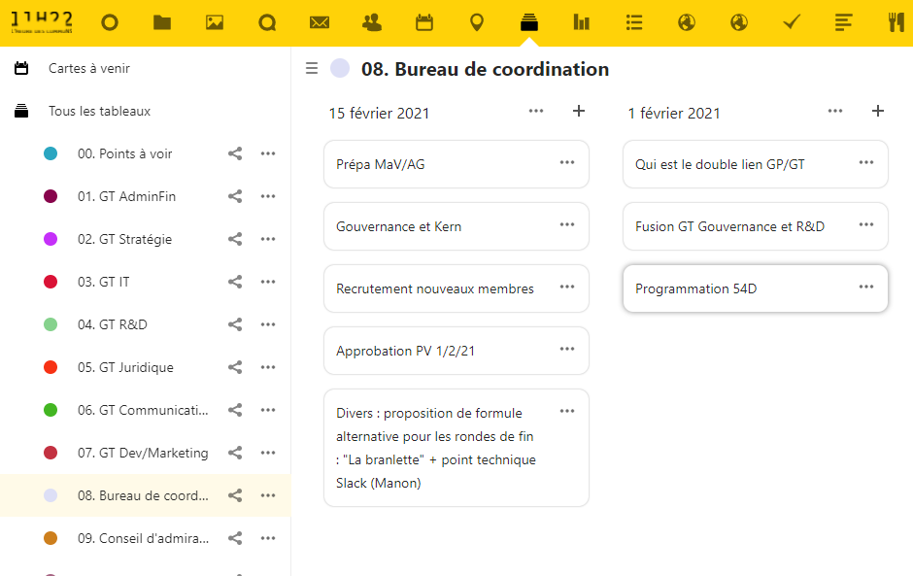Select Cartes à venir in sidebar
This screenshot has height=576, width=913.
tap(89, 69)
